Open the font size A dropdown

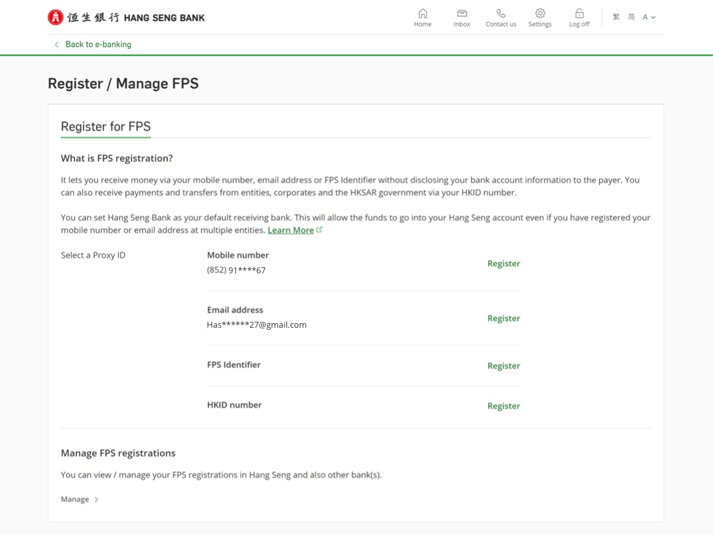(649, 17)
